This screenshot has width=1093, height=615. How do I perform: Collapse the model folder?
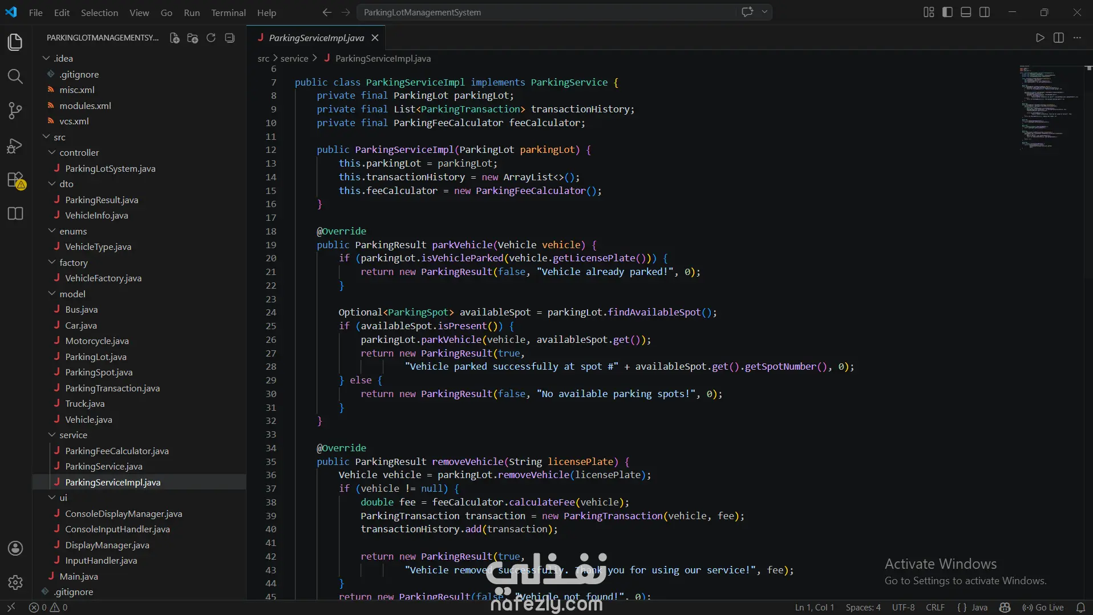point(139,294)
